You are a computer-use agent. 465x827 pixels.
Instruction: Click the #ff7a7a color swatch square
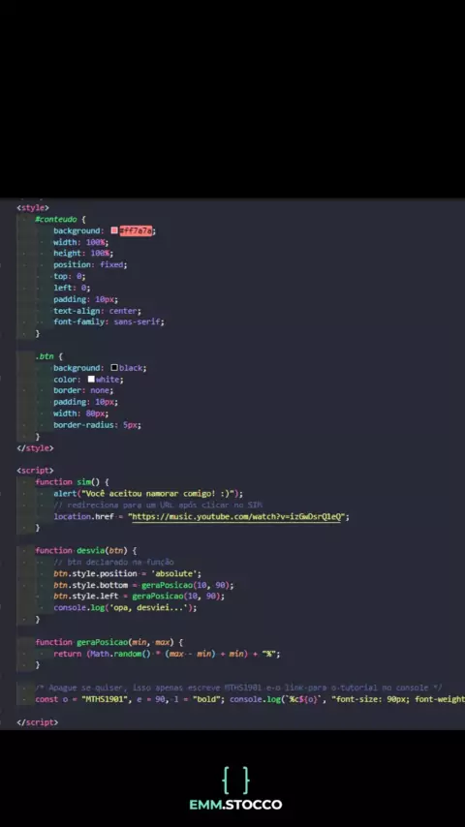[114, 230]
